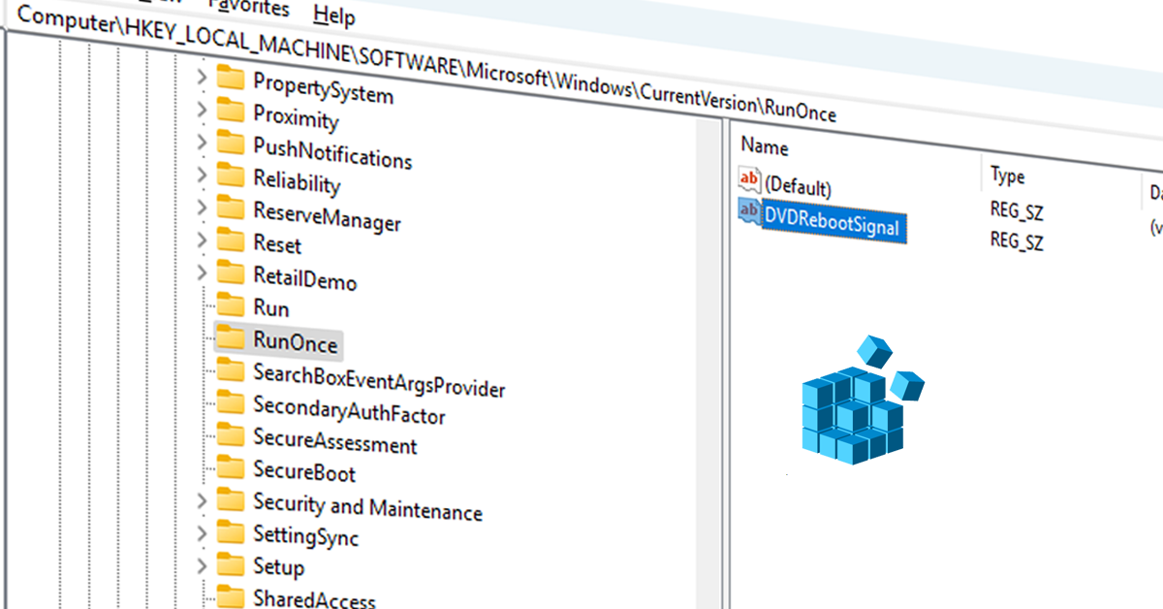Expand the Security and Maintenance key

tap(204, 502)
